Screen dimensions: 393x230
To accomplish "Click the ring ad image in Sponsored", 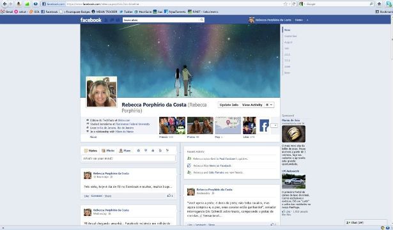I will [293, 134].
